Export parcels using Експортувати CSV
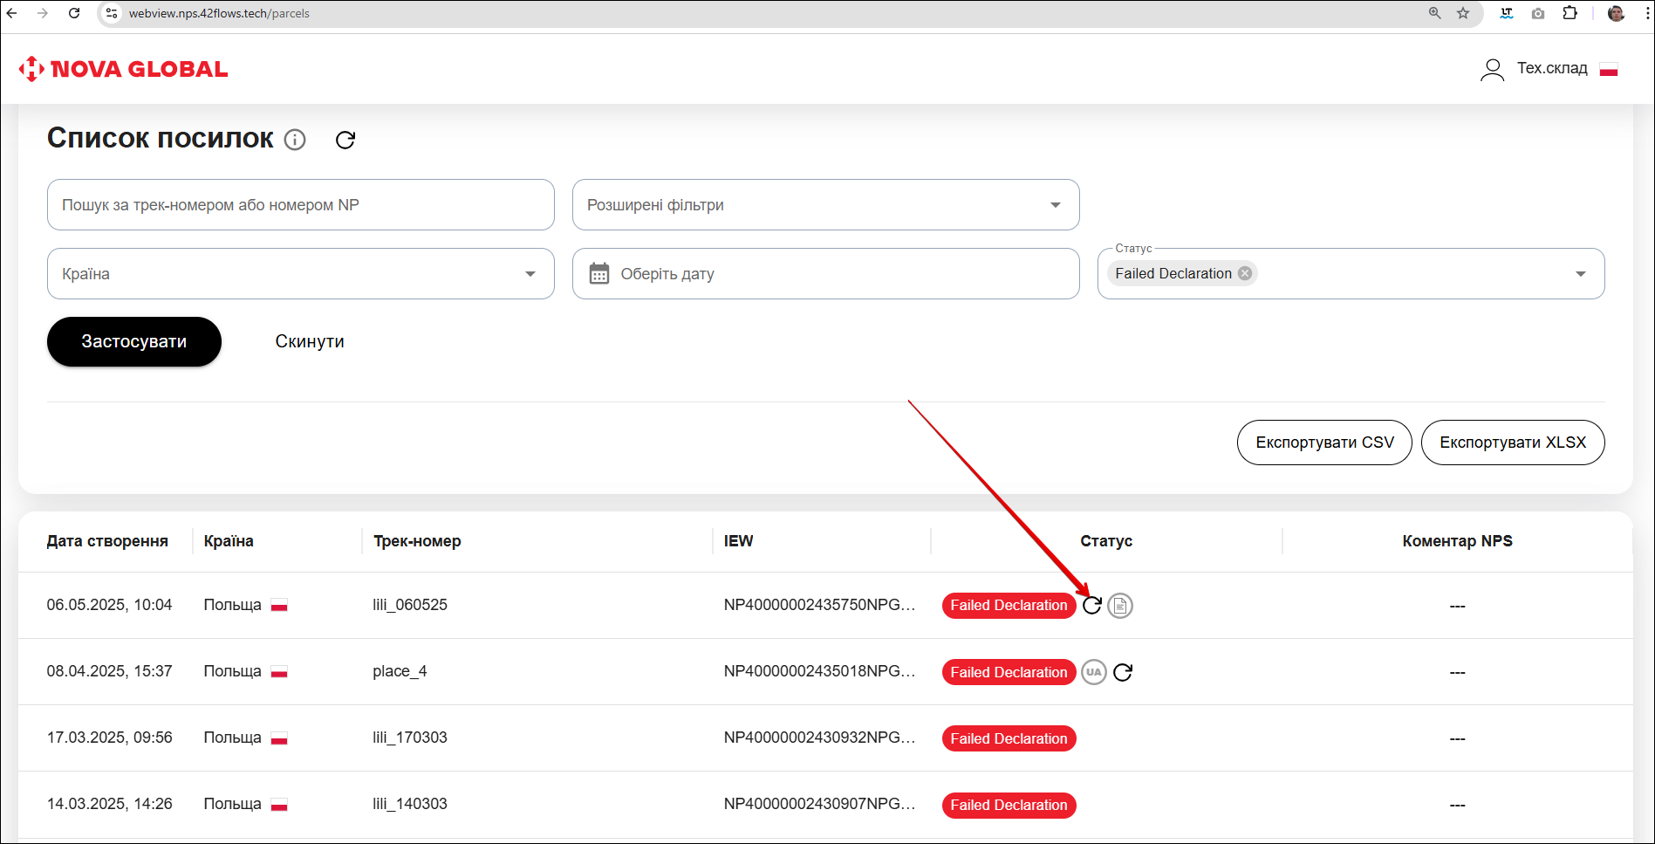 coord(1324,443)
